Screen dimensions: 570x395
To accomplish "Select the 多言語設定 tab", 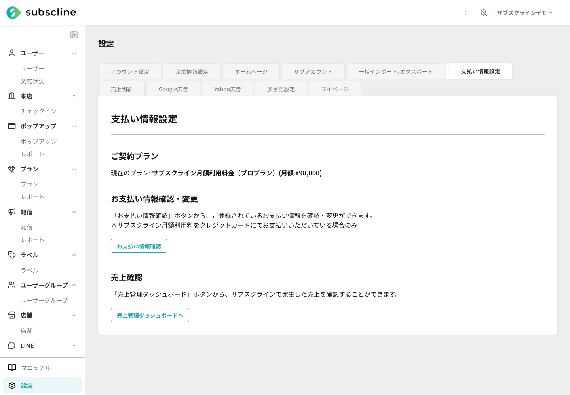I will 281,89.
